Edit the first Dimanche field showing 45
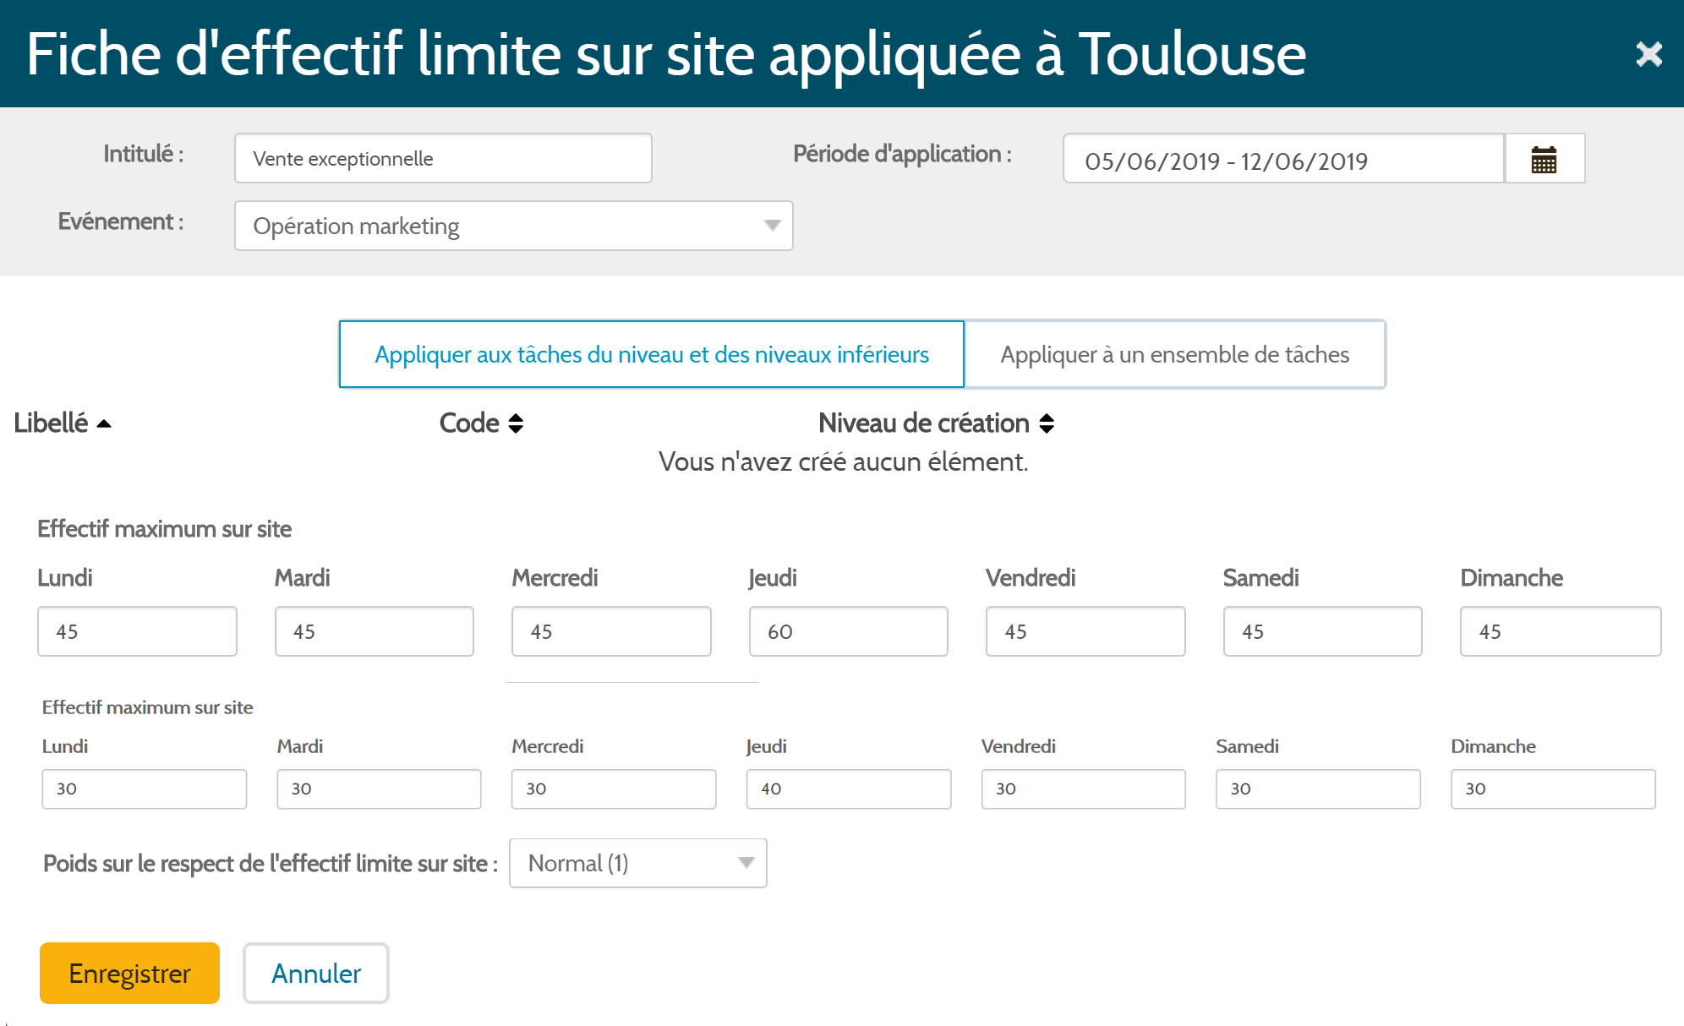Screen dimensions: 1684x1026 tap(1561, 631)
